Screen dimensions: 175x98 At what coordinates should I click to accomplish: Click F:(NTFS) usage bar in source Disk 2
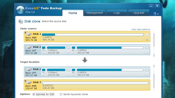pyautogui.click(x=110, y=48)
